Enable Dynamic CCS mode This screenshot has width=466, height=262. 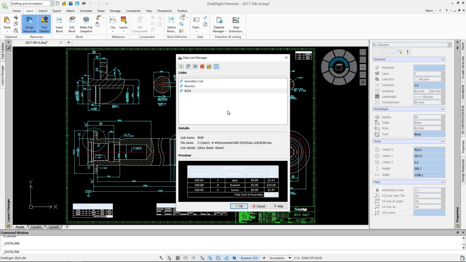pos(249,257)
